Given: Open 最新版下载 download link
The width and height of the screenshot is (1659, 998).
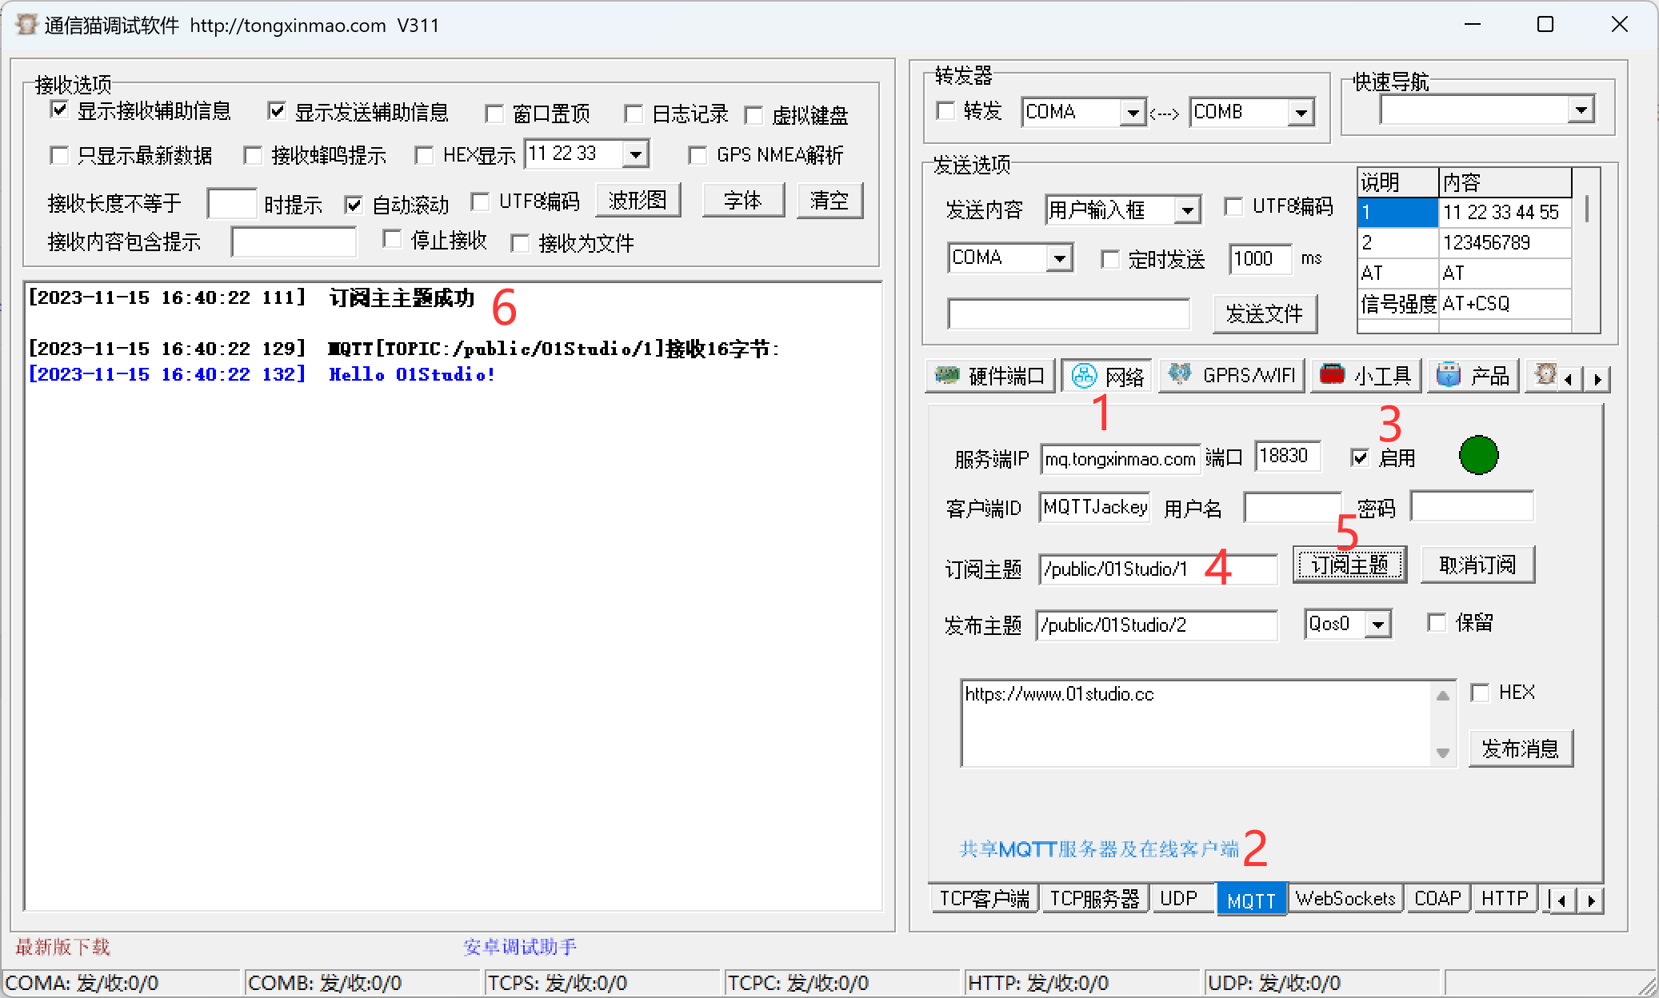Looking at the screenshot, I should [62, 947].
